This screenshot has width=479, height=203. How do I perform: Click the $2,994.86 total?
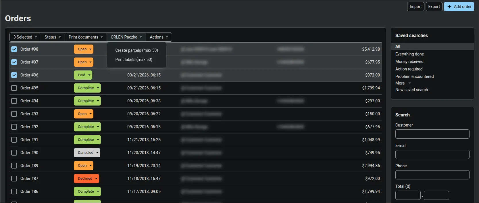371,166
